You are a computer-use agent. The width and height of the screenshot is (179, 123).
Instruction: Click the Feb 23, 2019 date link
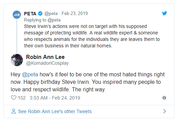[75, 13]
